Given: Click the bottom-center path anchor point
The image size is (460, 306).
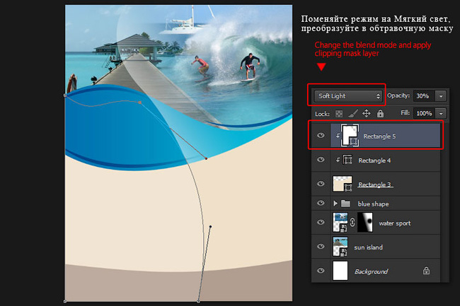Looking at the screenshot, I should click(x=199, y=301).
